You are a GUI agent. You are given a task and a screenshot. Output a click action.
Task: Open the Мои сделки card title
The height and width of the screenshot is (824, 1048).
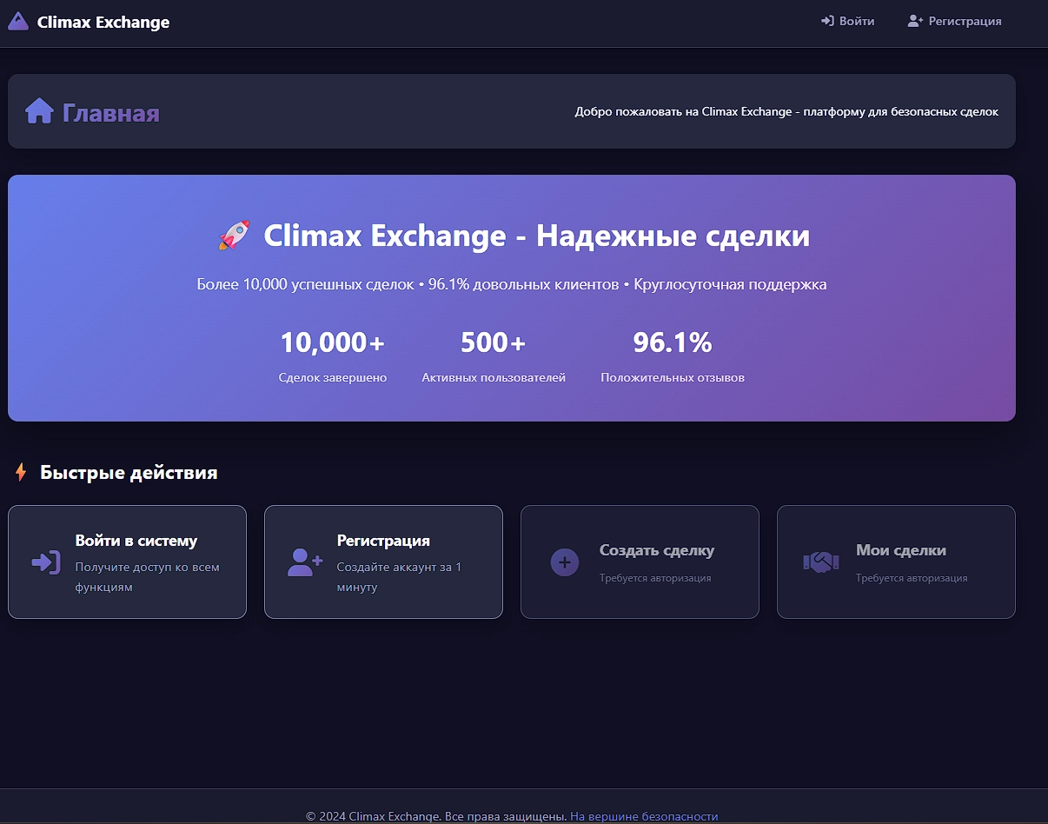(x=900, y=550)
